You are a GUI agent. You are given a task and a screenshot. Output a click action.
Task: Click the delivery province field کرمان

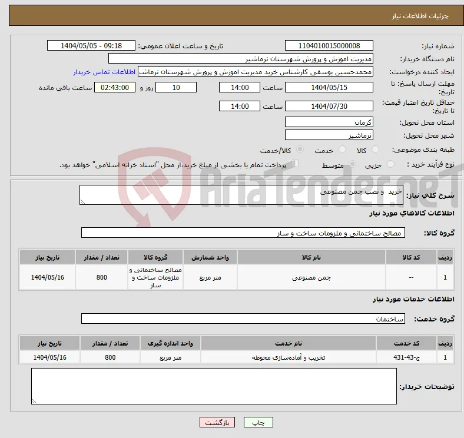pyautogui.click(x=329, y=122)
